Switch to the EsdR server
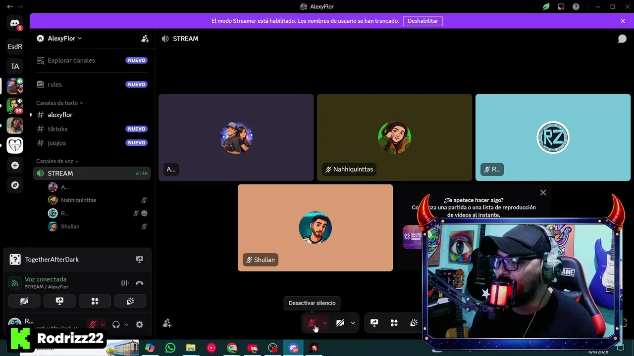This screenshot has width=634, height=356. (15, 46)
